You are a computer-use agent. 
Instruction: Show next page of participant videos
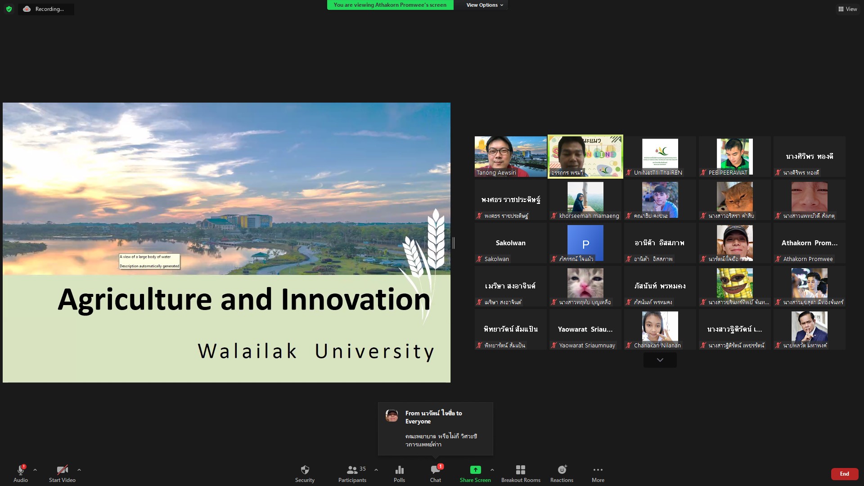point(660,360)
